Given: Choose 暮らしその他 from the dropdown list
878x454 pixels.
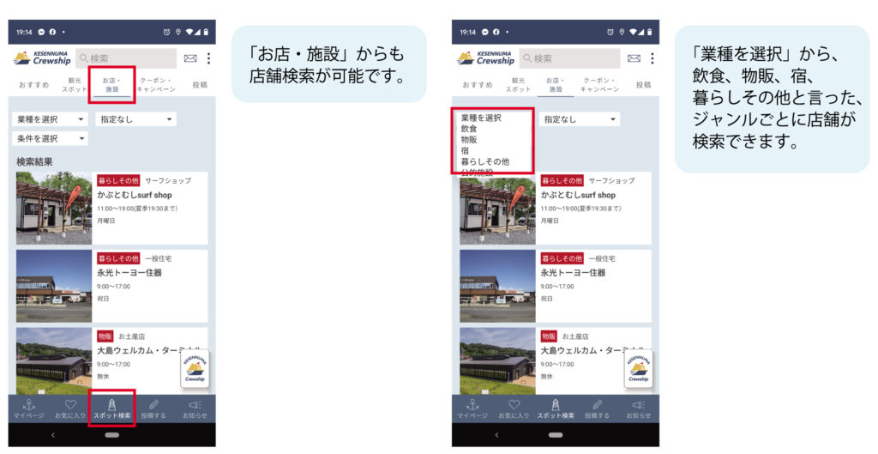Looking at the screenshot, I should click(x=485, y=161).
